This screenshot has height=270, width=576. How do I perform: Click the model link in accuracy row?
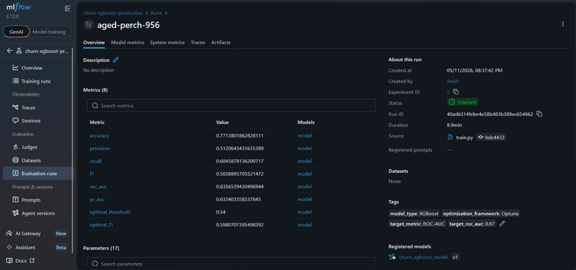pos(305,135)
